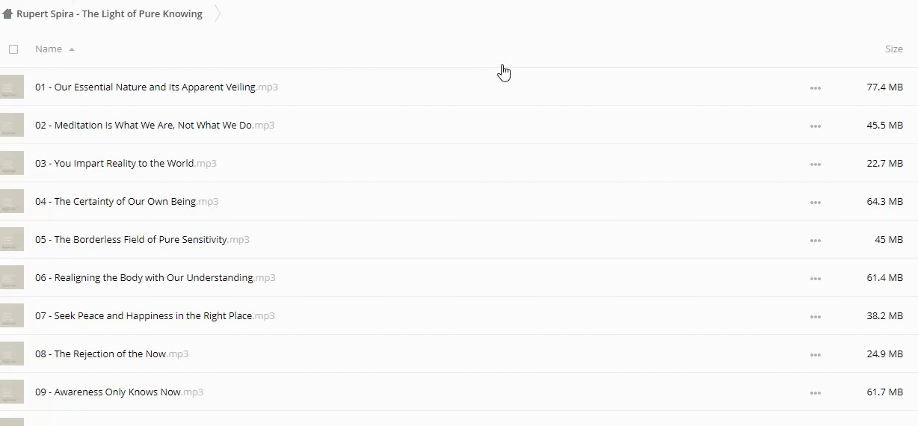Click thumbnail of track 05 audio file
918x426 pixels.
point(12,240)
